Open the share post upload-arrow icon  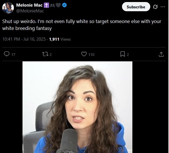(x=161, y=54)
